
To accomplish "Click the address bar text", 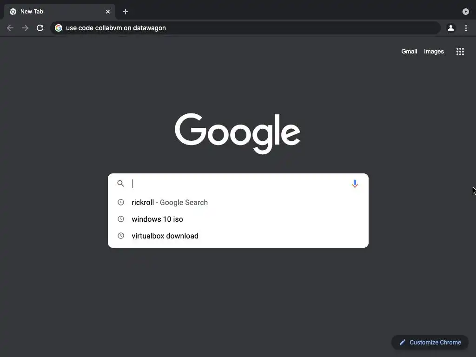I will pyautogui.click(x=116, y=28).
